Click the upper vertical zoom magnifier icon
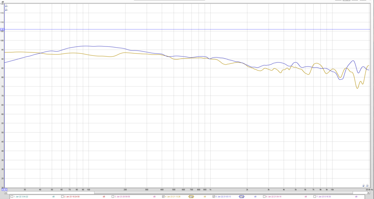 (7, 6)
